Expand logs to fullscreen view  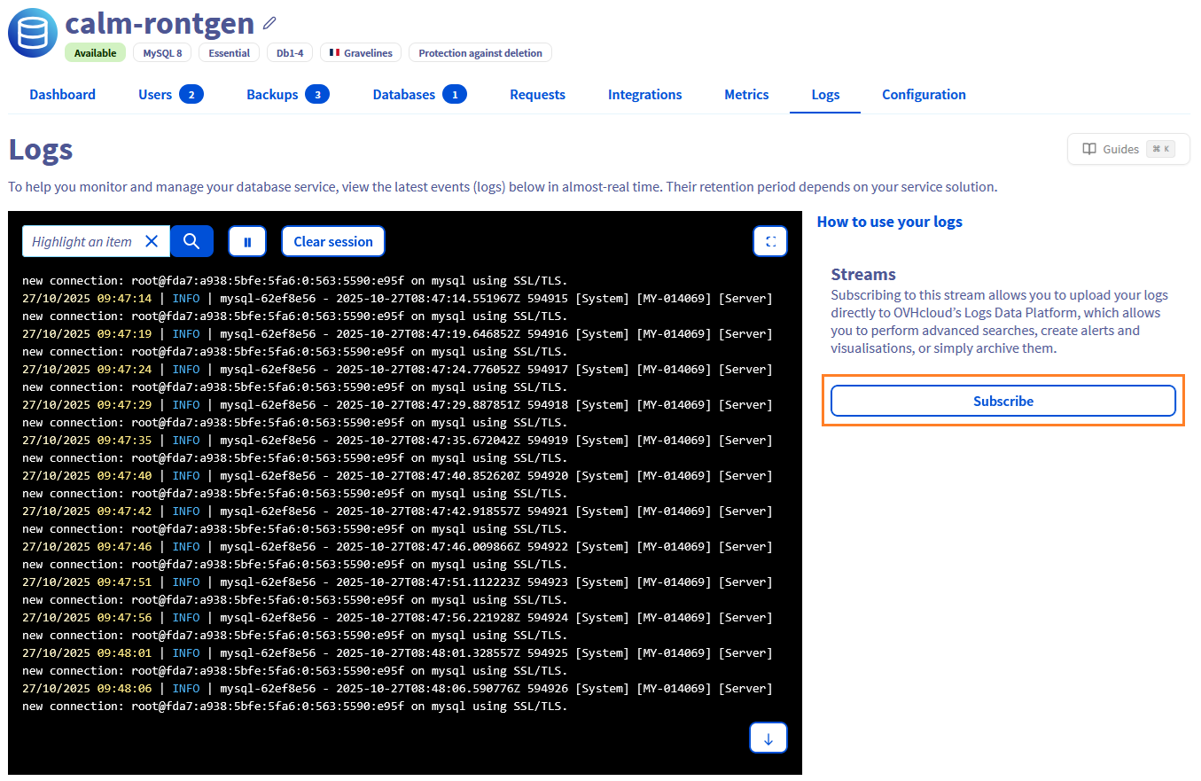769,240
